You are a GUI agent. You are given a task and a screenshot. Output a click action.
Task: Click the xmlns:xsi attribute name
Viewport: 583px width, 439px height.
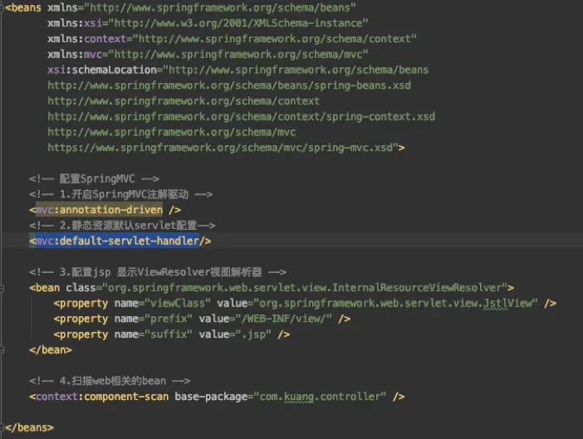click(75, 23)
